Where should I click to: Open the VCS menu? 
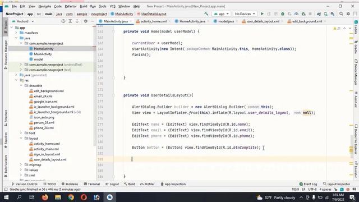coord(112,6)
